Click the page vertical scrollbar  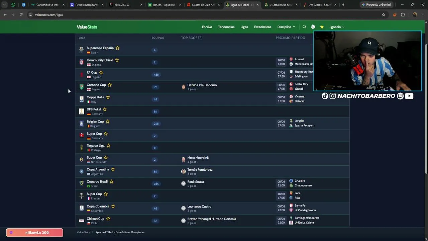point(426,109)
